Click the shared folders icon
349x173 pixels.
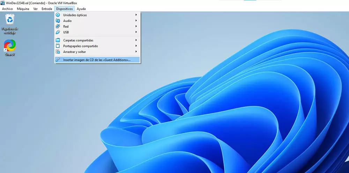58,40
